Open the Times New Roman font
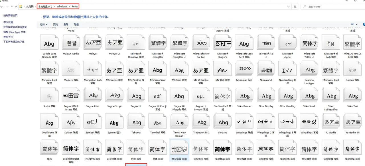Viewport: 365px width, 166px height. click(179, 121)
